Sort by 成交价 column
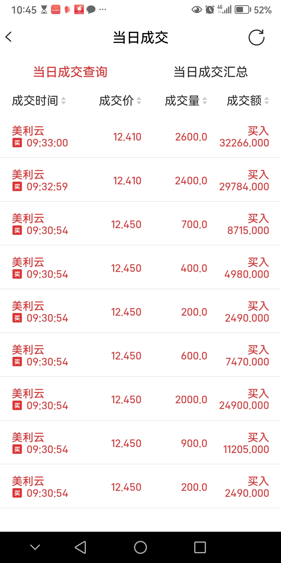This screenshot has width=281, height=563. point(120,101)
